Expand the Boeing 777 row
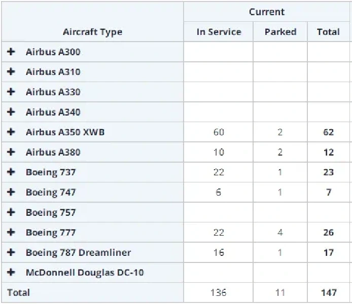Viewport: 352px width, 304px height. point(11,233)
